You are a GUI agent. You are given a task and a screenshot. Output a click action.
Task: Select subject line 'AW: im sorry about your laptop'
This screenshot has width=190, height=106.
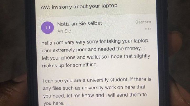coord(79,7)
